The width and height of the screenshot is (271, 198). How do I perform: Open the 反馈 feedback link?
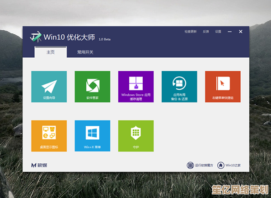(206, 32)
